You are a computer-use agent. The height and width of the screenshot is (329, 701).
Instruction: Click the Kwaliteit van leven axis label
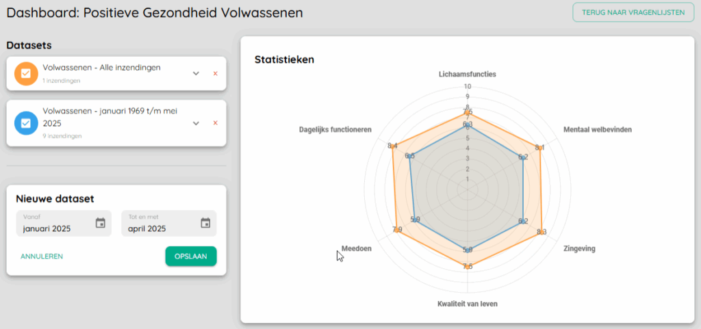(467, 304)
